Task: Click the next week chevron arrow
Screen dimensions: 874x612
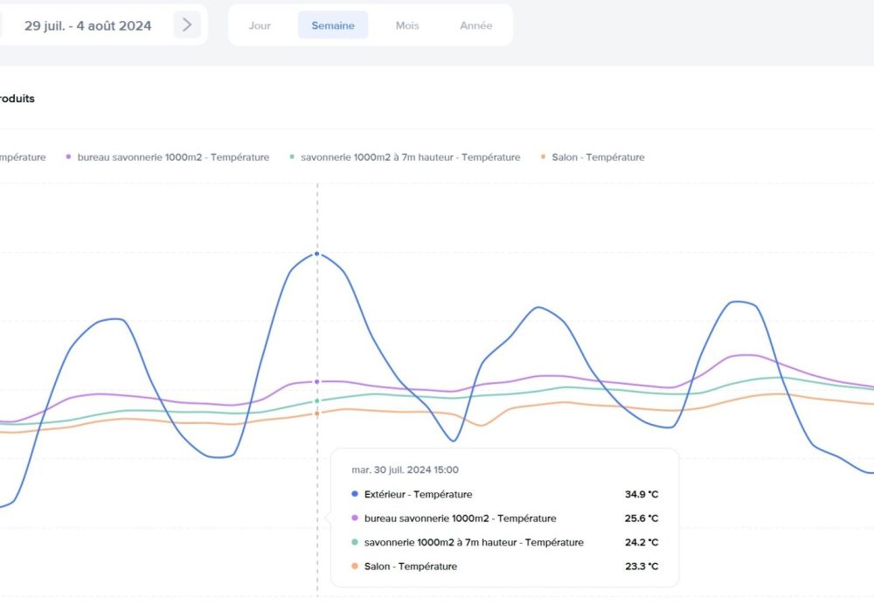Action: [x=186, y=25]
